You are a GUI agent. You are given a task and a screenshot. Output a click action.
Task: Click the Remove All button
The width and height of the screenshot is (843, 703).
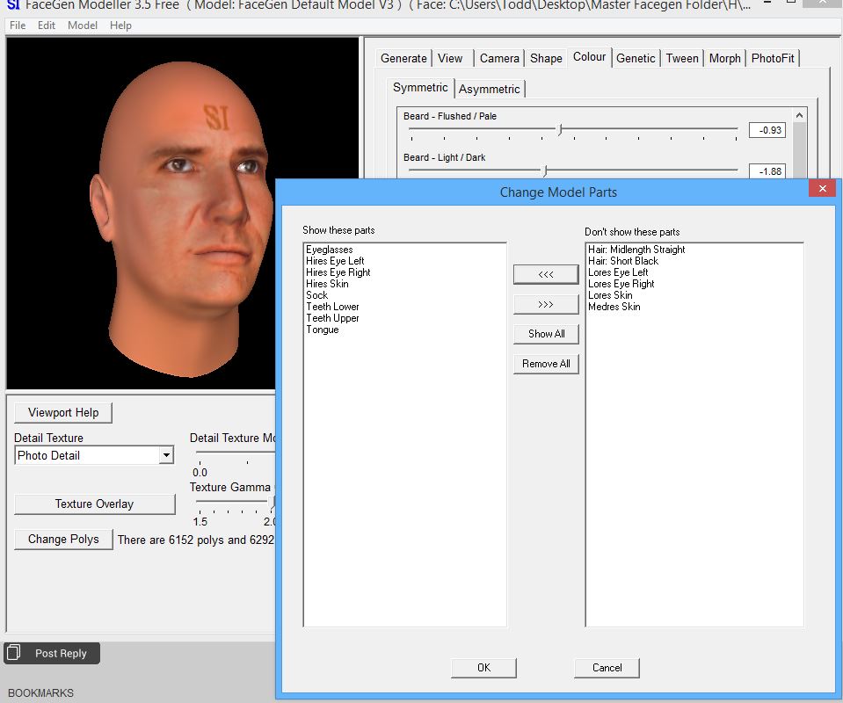click(546, 364)
